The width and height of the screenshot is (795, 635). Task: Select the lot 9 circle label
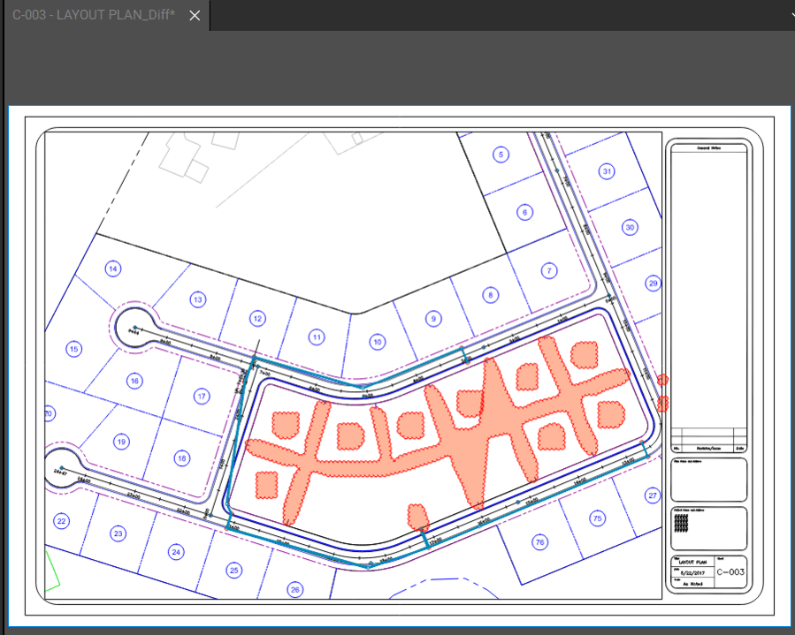tap(433, 319)
